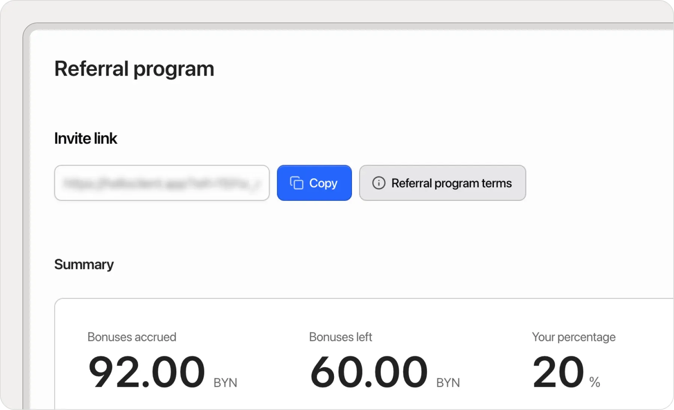This screenshot has height=410, width=674.
Task: Click the BYN currency label under Bonuses accrued
Action: point(225,382)
